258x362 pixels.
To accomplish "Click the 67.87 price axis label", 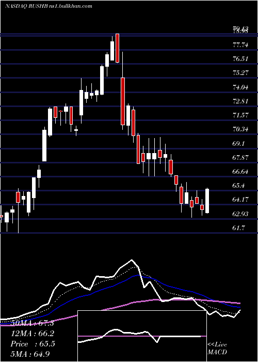I will coord(240,158).
